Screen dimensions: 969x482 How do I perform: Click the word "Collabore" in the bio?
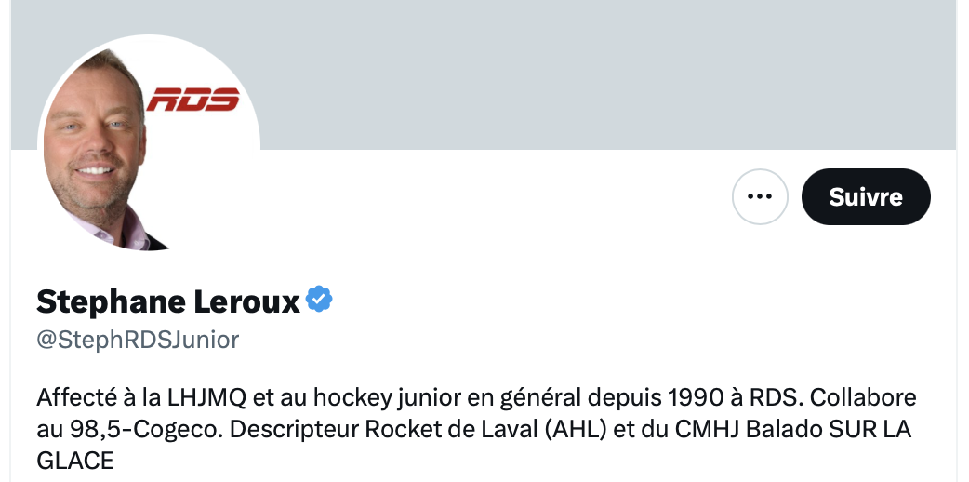click(863, 397)
